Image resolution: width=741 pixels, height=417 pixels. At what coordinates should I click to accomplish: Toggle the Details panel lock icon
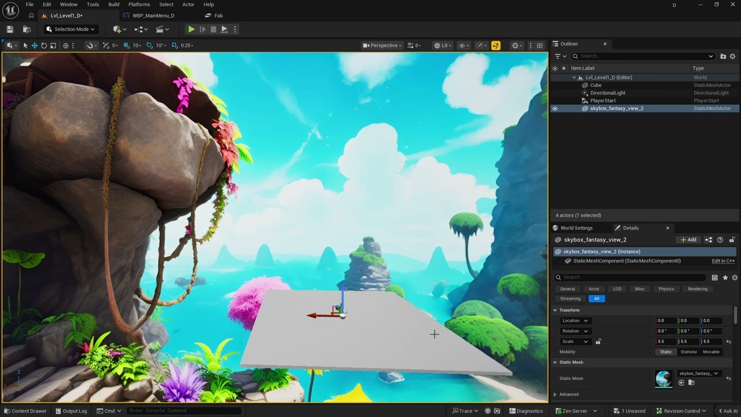pyautogui.click(x=732, y=240)
